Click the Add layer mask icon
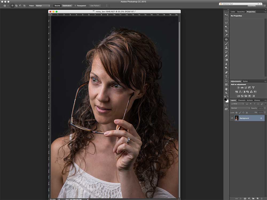 pos(245,198)
